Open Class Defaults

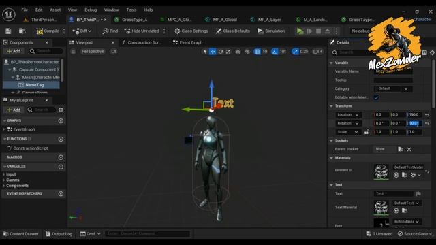point(233,31)
